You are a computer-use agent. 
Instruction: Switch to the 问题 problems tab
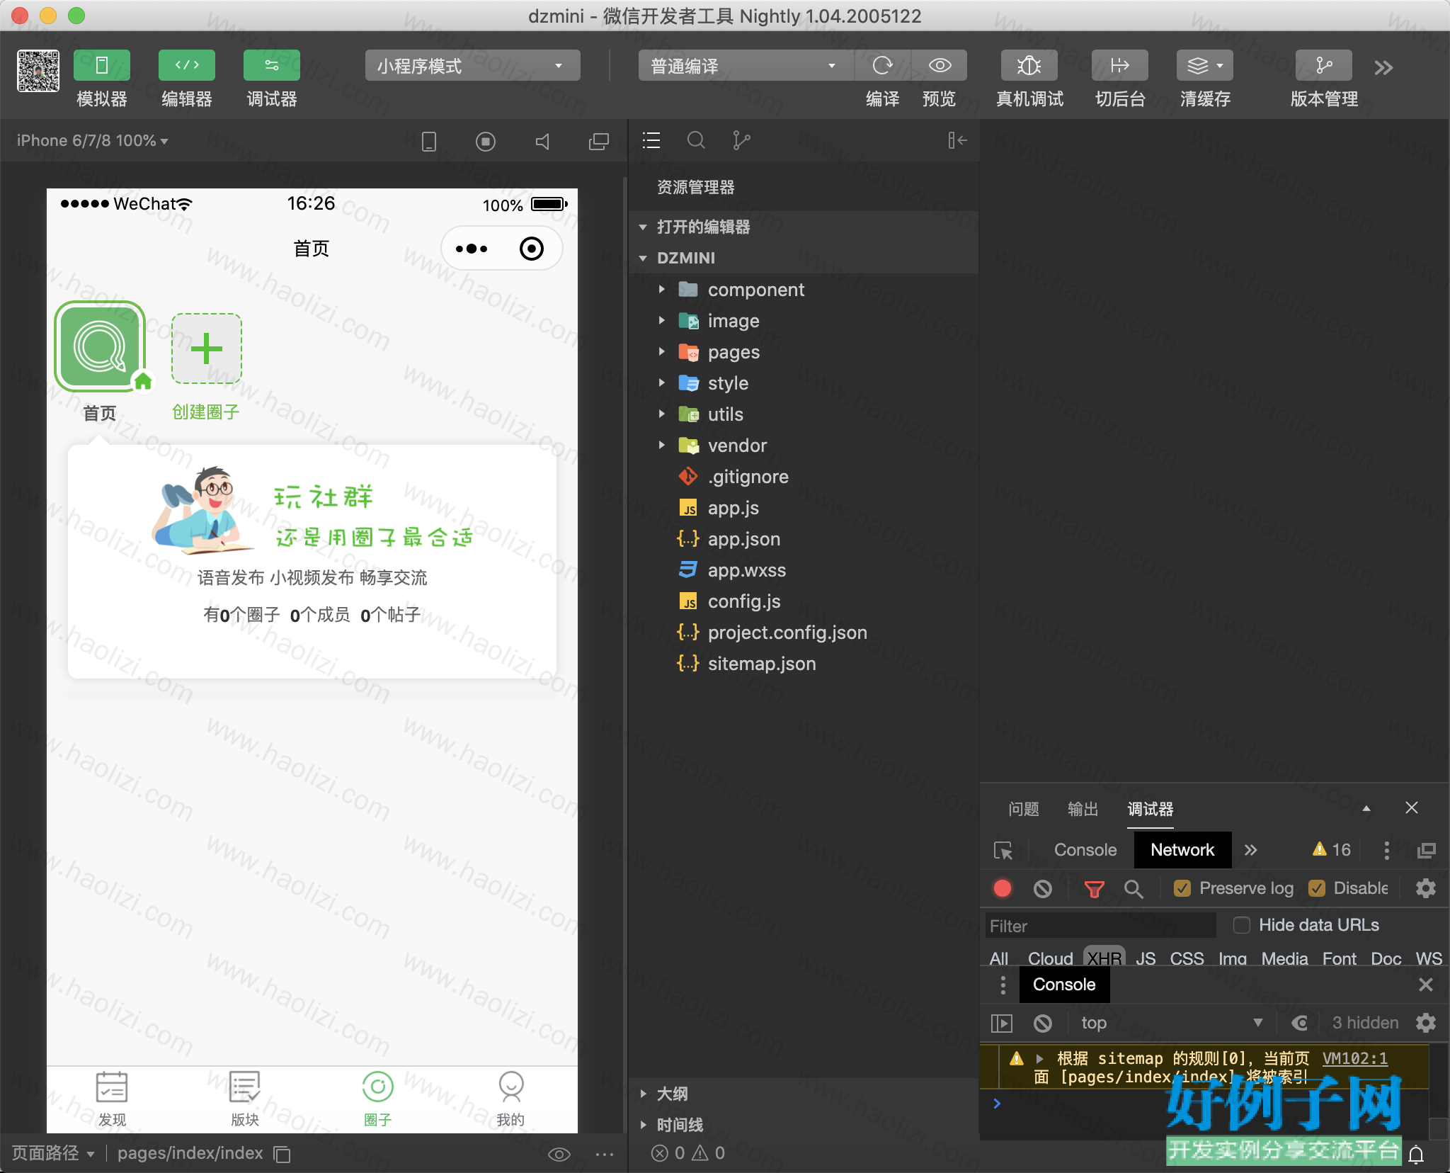tap(1024, 809)
